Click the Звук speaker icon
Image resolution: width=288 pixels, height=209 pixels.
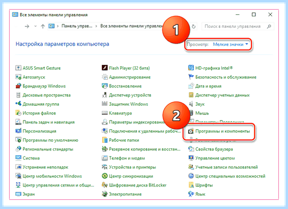click(x=191, y=104)
